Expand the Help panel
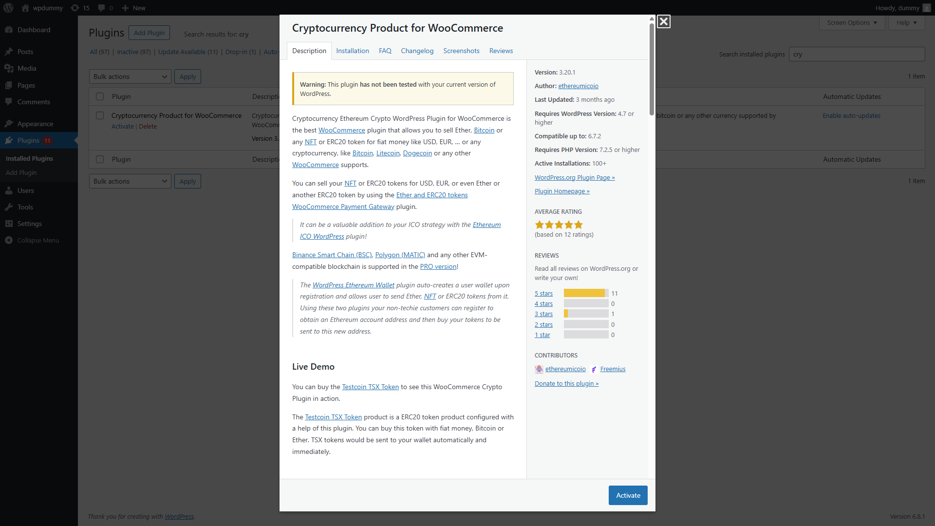This screenshot has height=526, width=935. [x=907, y=22]
